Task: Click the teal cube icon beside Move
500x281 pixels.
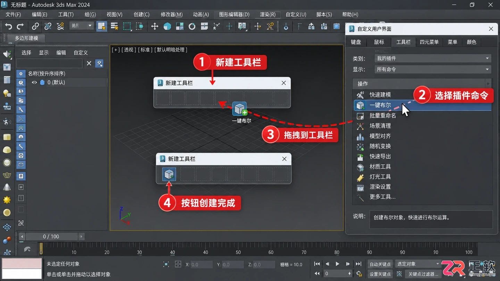Action: coord(167,26)
